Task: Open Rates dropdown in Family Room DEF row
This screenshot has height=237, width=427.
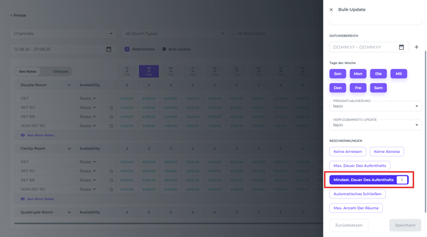Action: 88,162
